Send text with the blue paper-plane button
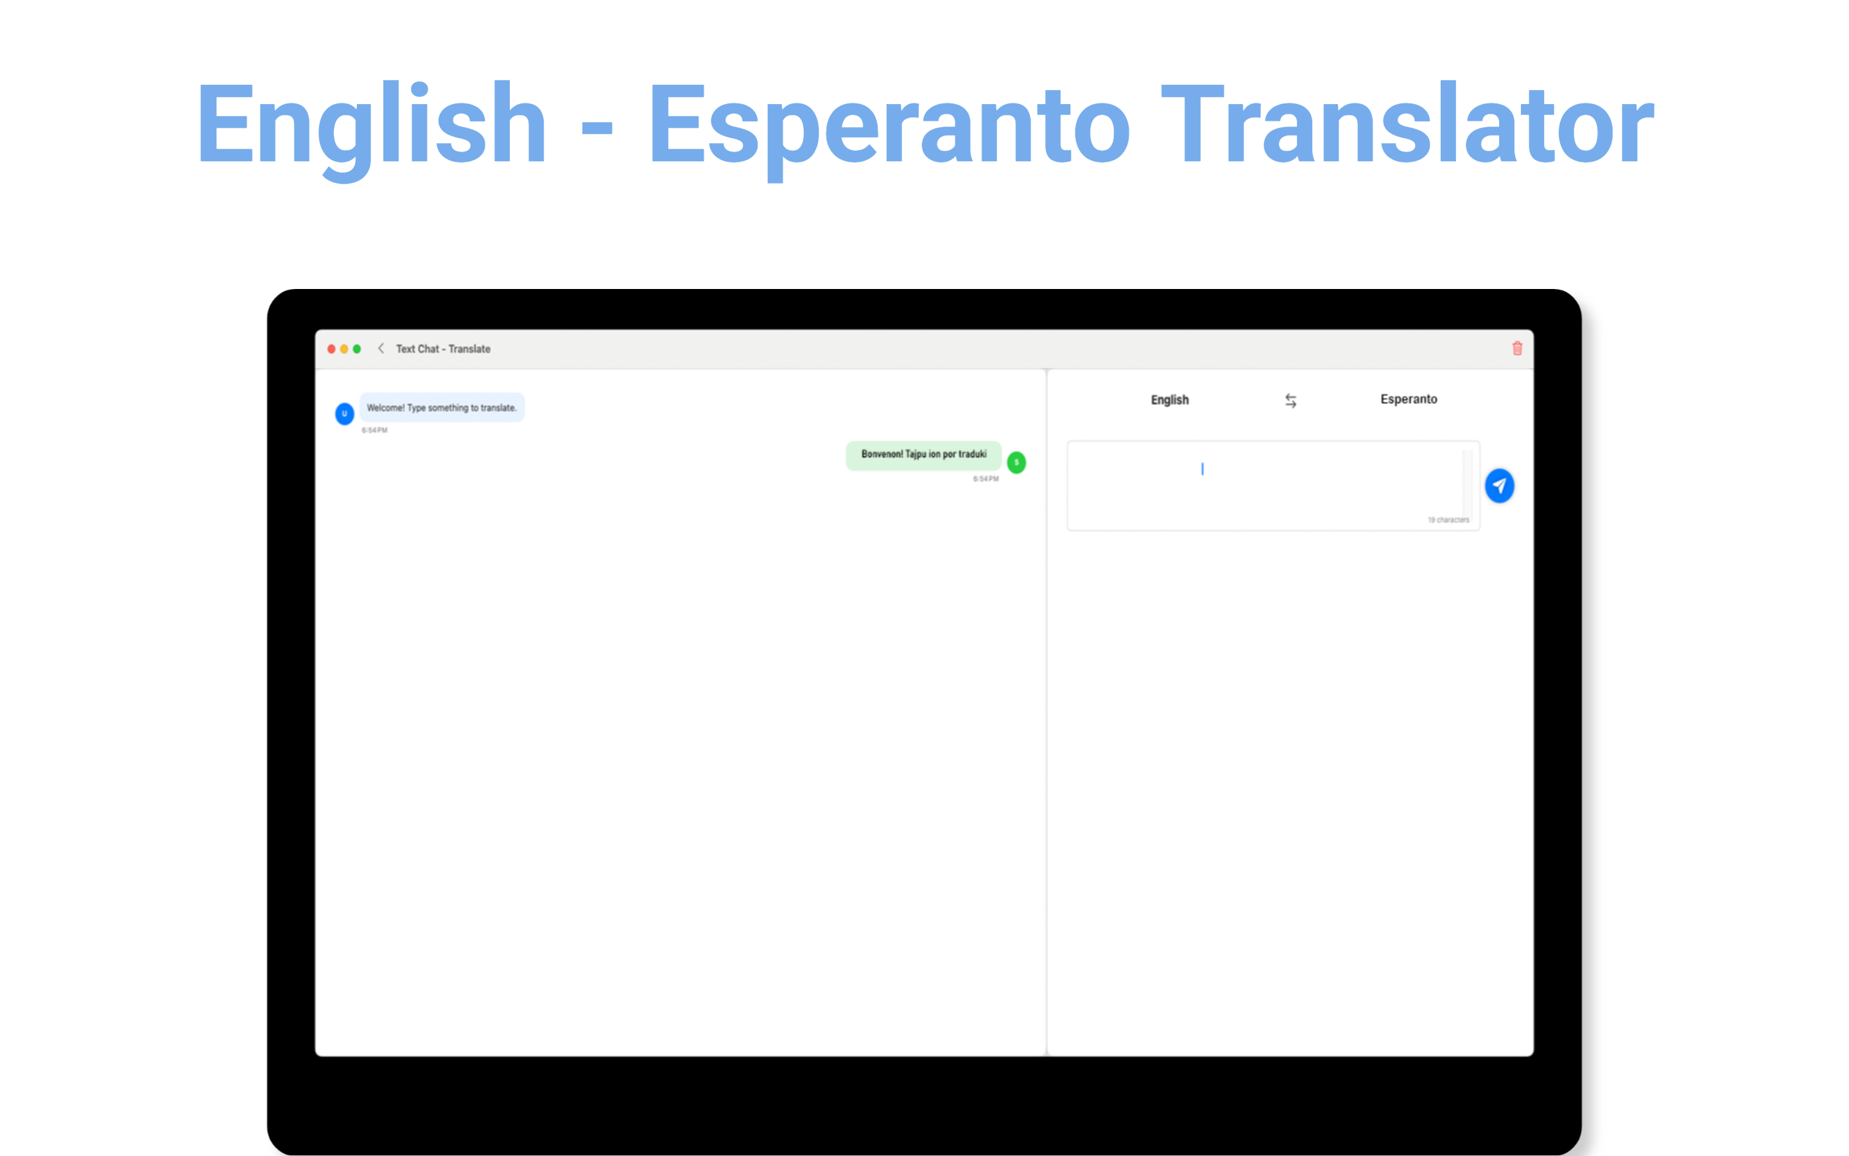 [1499, 486]
